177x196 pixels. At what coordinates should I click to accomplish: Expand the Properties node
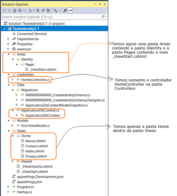(8, 44)
